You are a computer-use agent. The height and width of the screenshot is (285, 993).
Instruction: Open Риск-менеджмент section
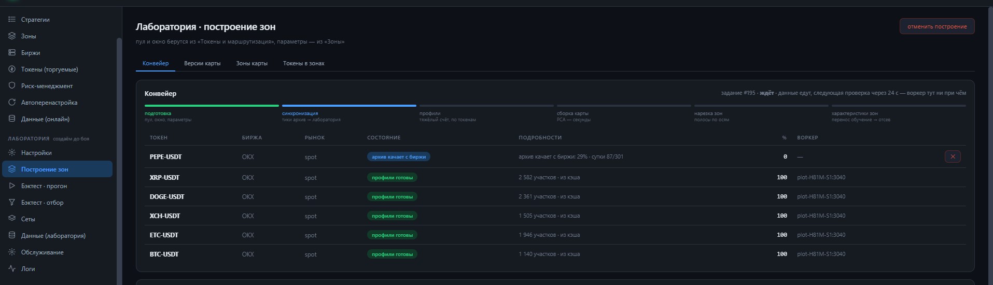point(57,86)
